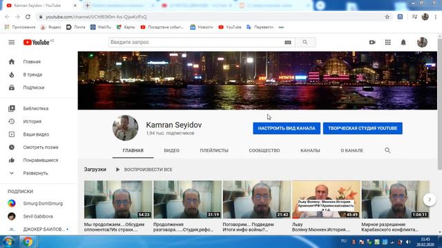The width and height of the screenshot is (442, 248).
Task: Switch to the О КАНАЛЕ tab
Action: [x=352, y=150]
